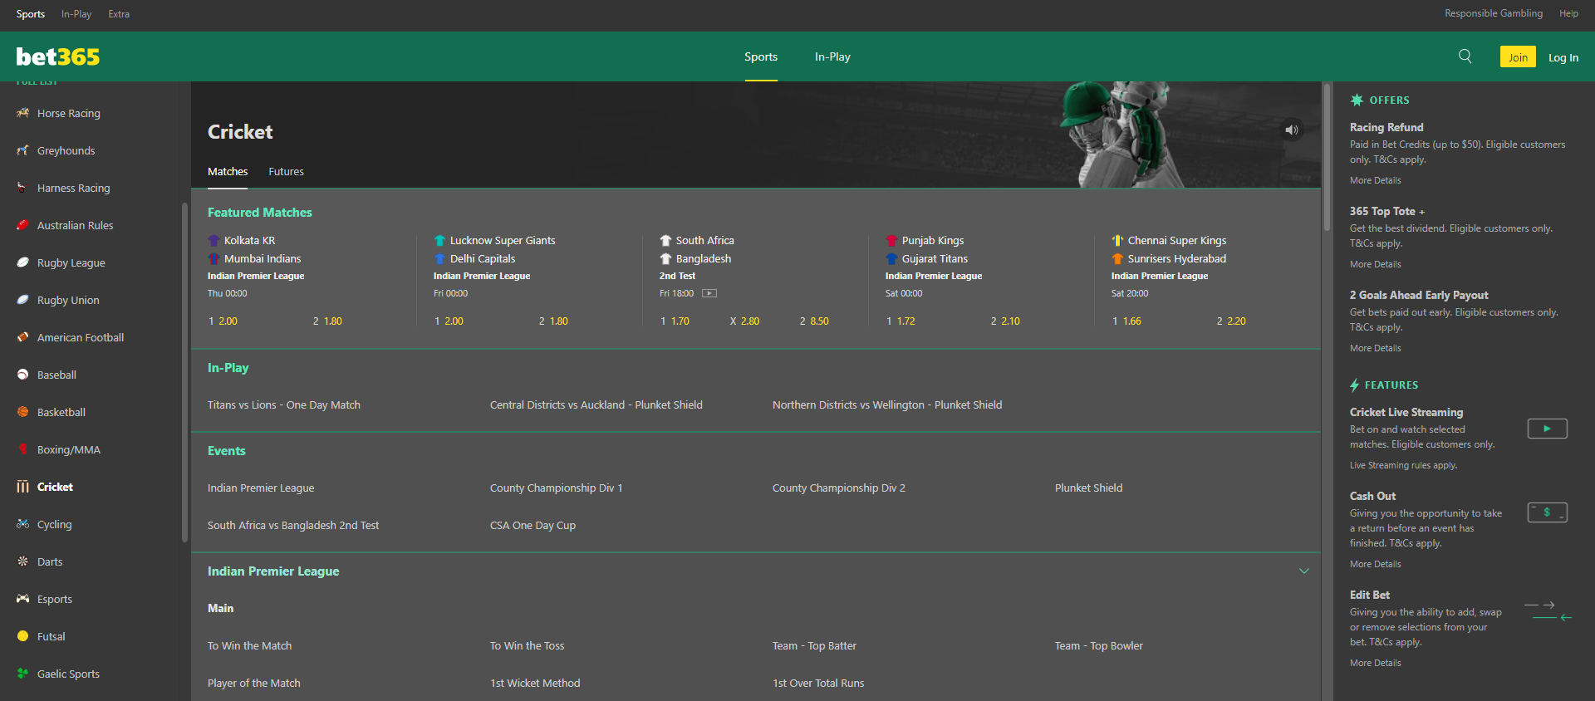Click the Gaelic Sports icon

pos(22,674)
